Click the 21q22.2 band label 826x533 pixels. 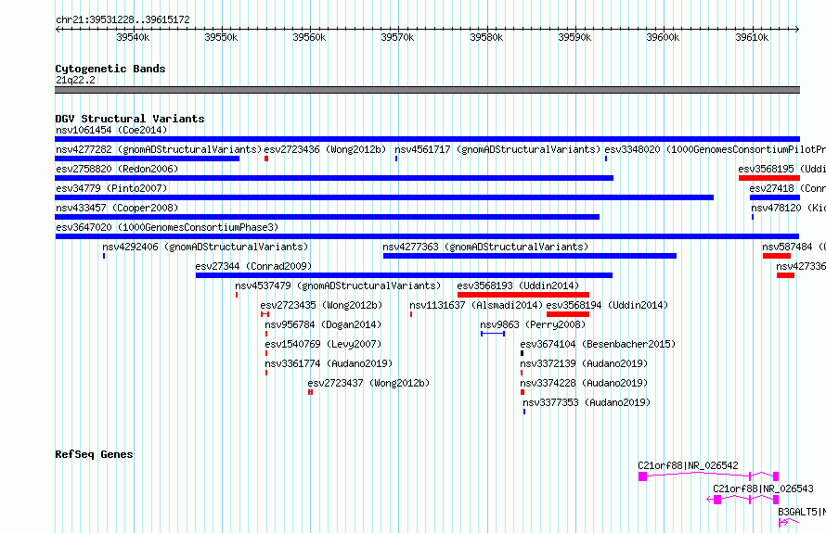[x=75, y=80]
